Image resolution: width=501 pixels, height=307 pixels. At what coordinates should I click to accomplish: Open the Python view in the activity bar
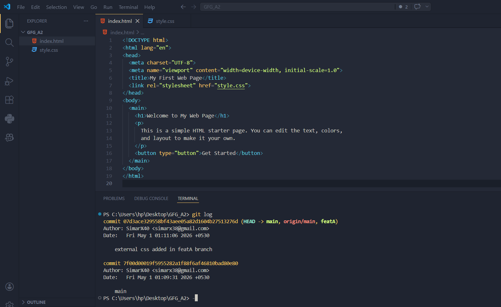(10, 119)
